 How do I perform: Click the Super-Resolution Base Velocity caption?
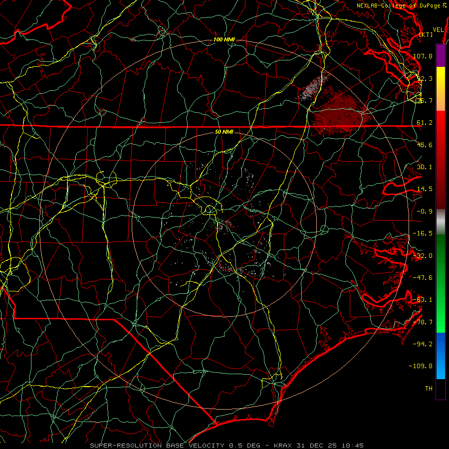click(x=226, y=446)
